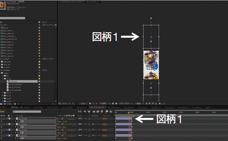Toggle position stopwatch for layer 2 zu_08.png
This screenshot has width=228, height=141.
pos(16,127)
